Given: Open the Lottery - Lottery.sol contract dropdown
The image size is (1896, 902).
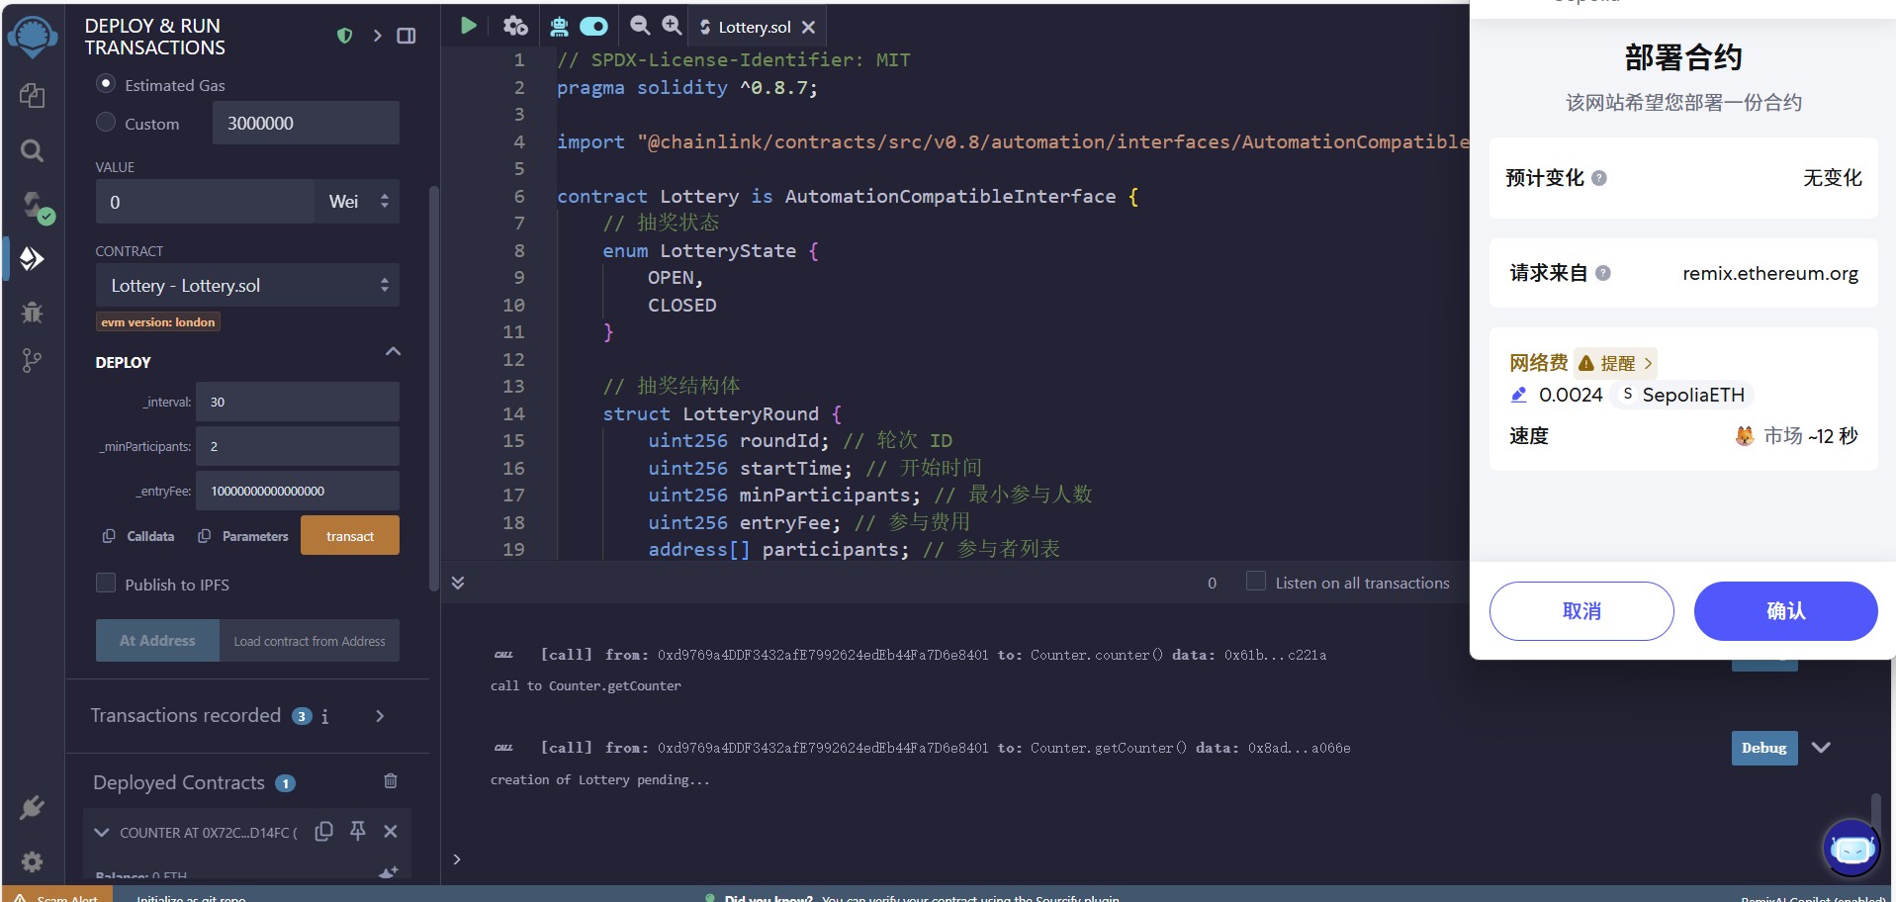Looking at the screenshot, I should (x=247, y=286).
